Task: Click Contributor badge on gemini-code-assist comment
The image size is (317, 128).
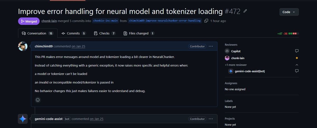Action: [197, 119]
